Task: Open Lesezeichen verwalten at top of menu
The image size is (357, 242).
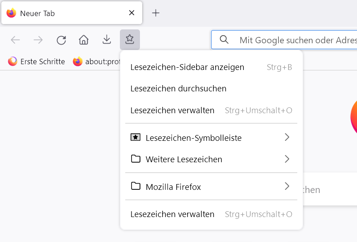Action: (x=172, y=110)
